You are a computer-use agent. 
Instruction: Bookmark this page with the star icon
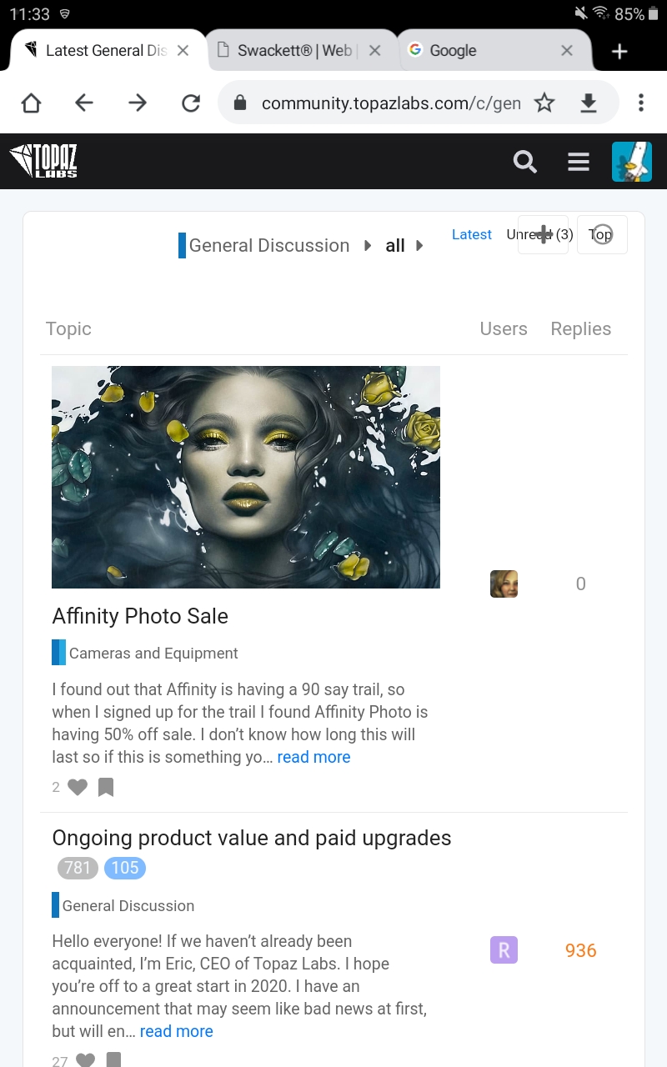coord(544,103)
